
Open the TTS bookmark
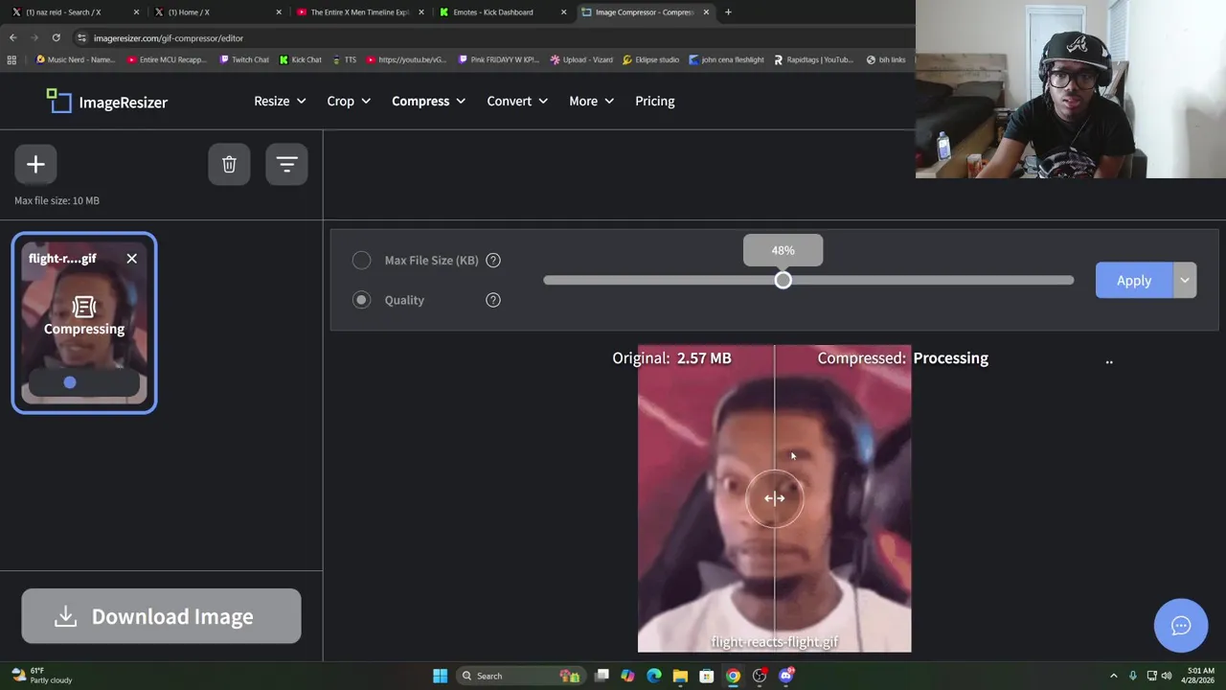coord(344,59)
